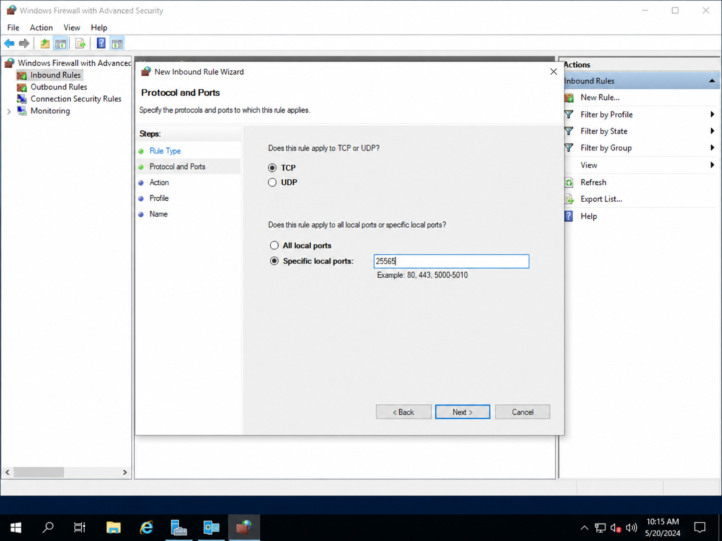Click the Filter by Profile funnel icon

click(569, 115)
